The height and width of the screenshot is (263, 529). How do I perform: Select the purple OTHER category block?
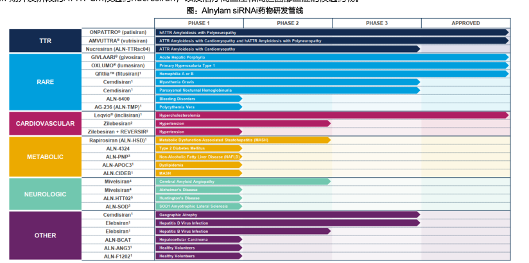[x=45, y=235]
